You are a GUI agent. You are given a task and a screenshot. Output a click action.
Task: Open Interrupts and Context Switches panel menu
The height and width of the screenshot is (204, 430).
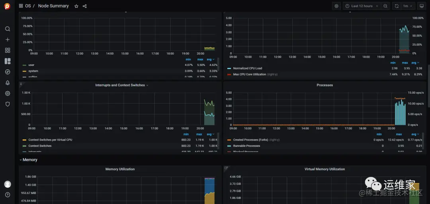pos(122,85)
